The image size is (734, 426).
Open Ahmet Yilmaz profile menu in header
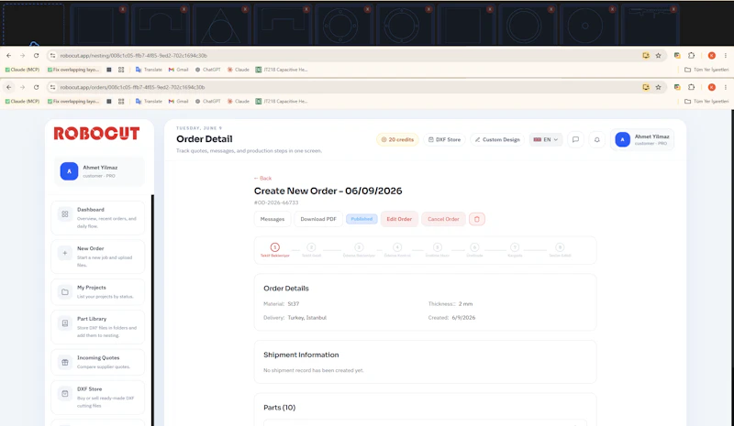[x=642, y=139]
